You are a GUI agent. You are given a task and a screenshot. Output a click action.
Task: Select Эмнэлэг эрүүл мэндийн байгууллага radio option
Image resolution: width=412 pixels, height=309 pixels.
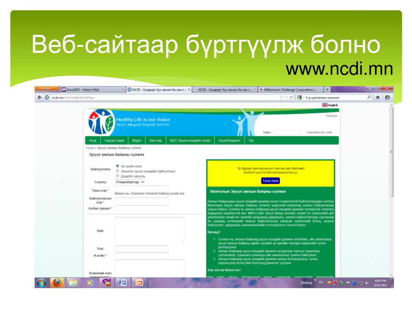(x=117, y=171)
